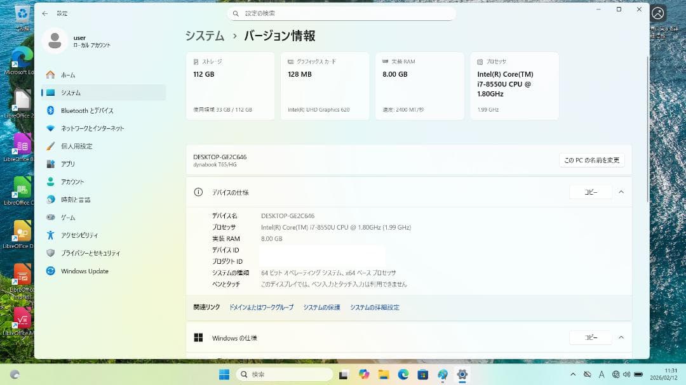Switch to Bluetooth とデバイス settings
686x385 pixels.
[88, 110]
